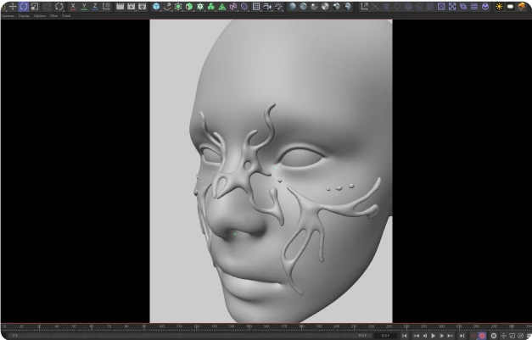Image resolution: width=532 pixels, height=340 pixels.
Task: Click the Reset PSR circular arrow icon
Action: (x=59, y=7)
